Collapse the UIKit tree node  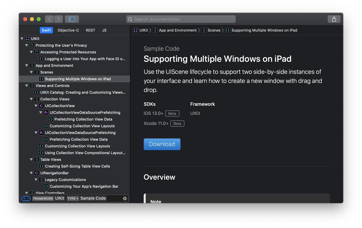[22, 39]
